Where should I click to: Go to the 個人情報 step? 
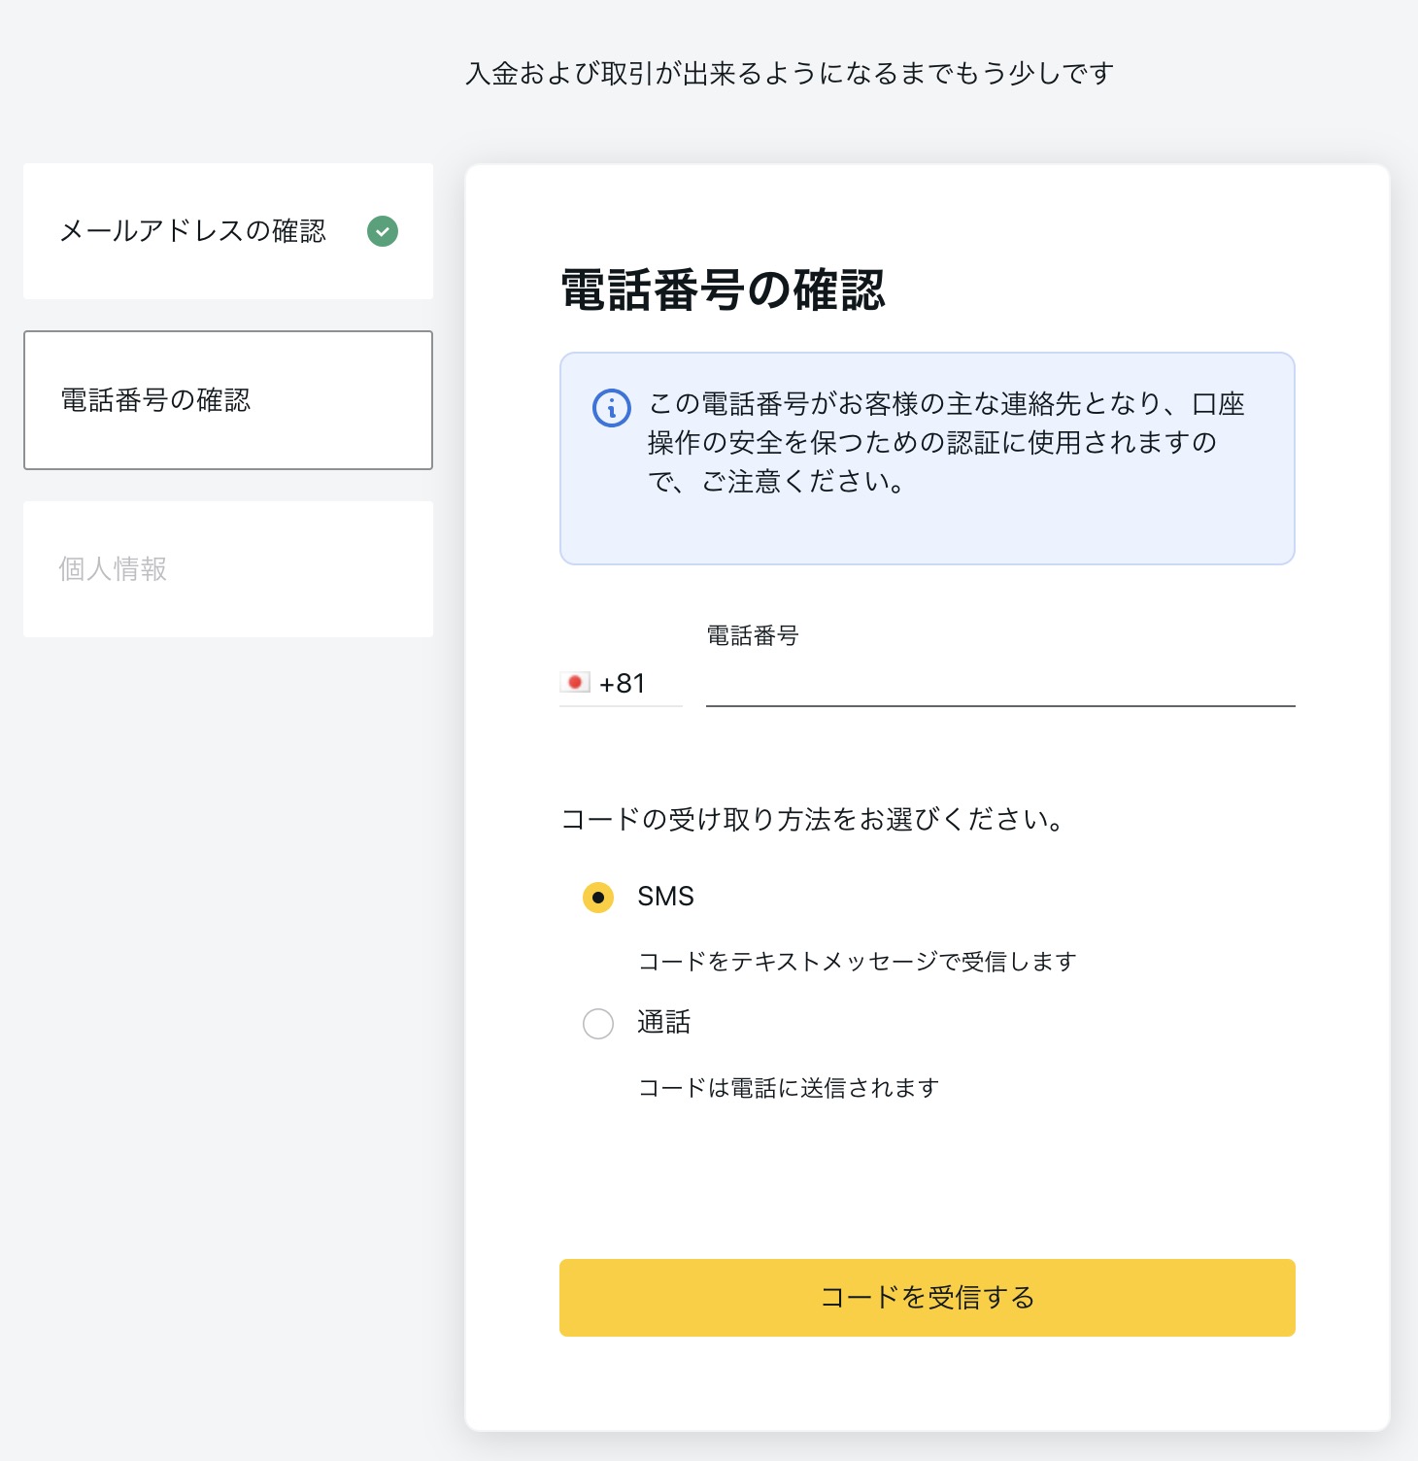[114, 569]
